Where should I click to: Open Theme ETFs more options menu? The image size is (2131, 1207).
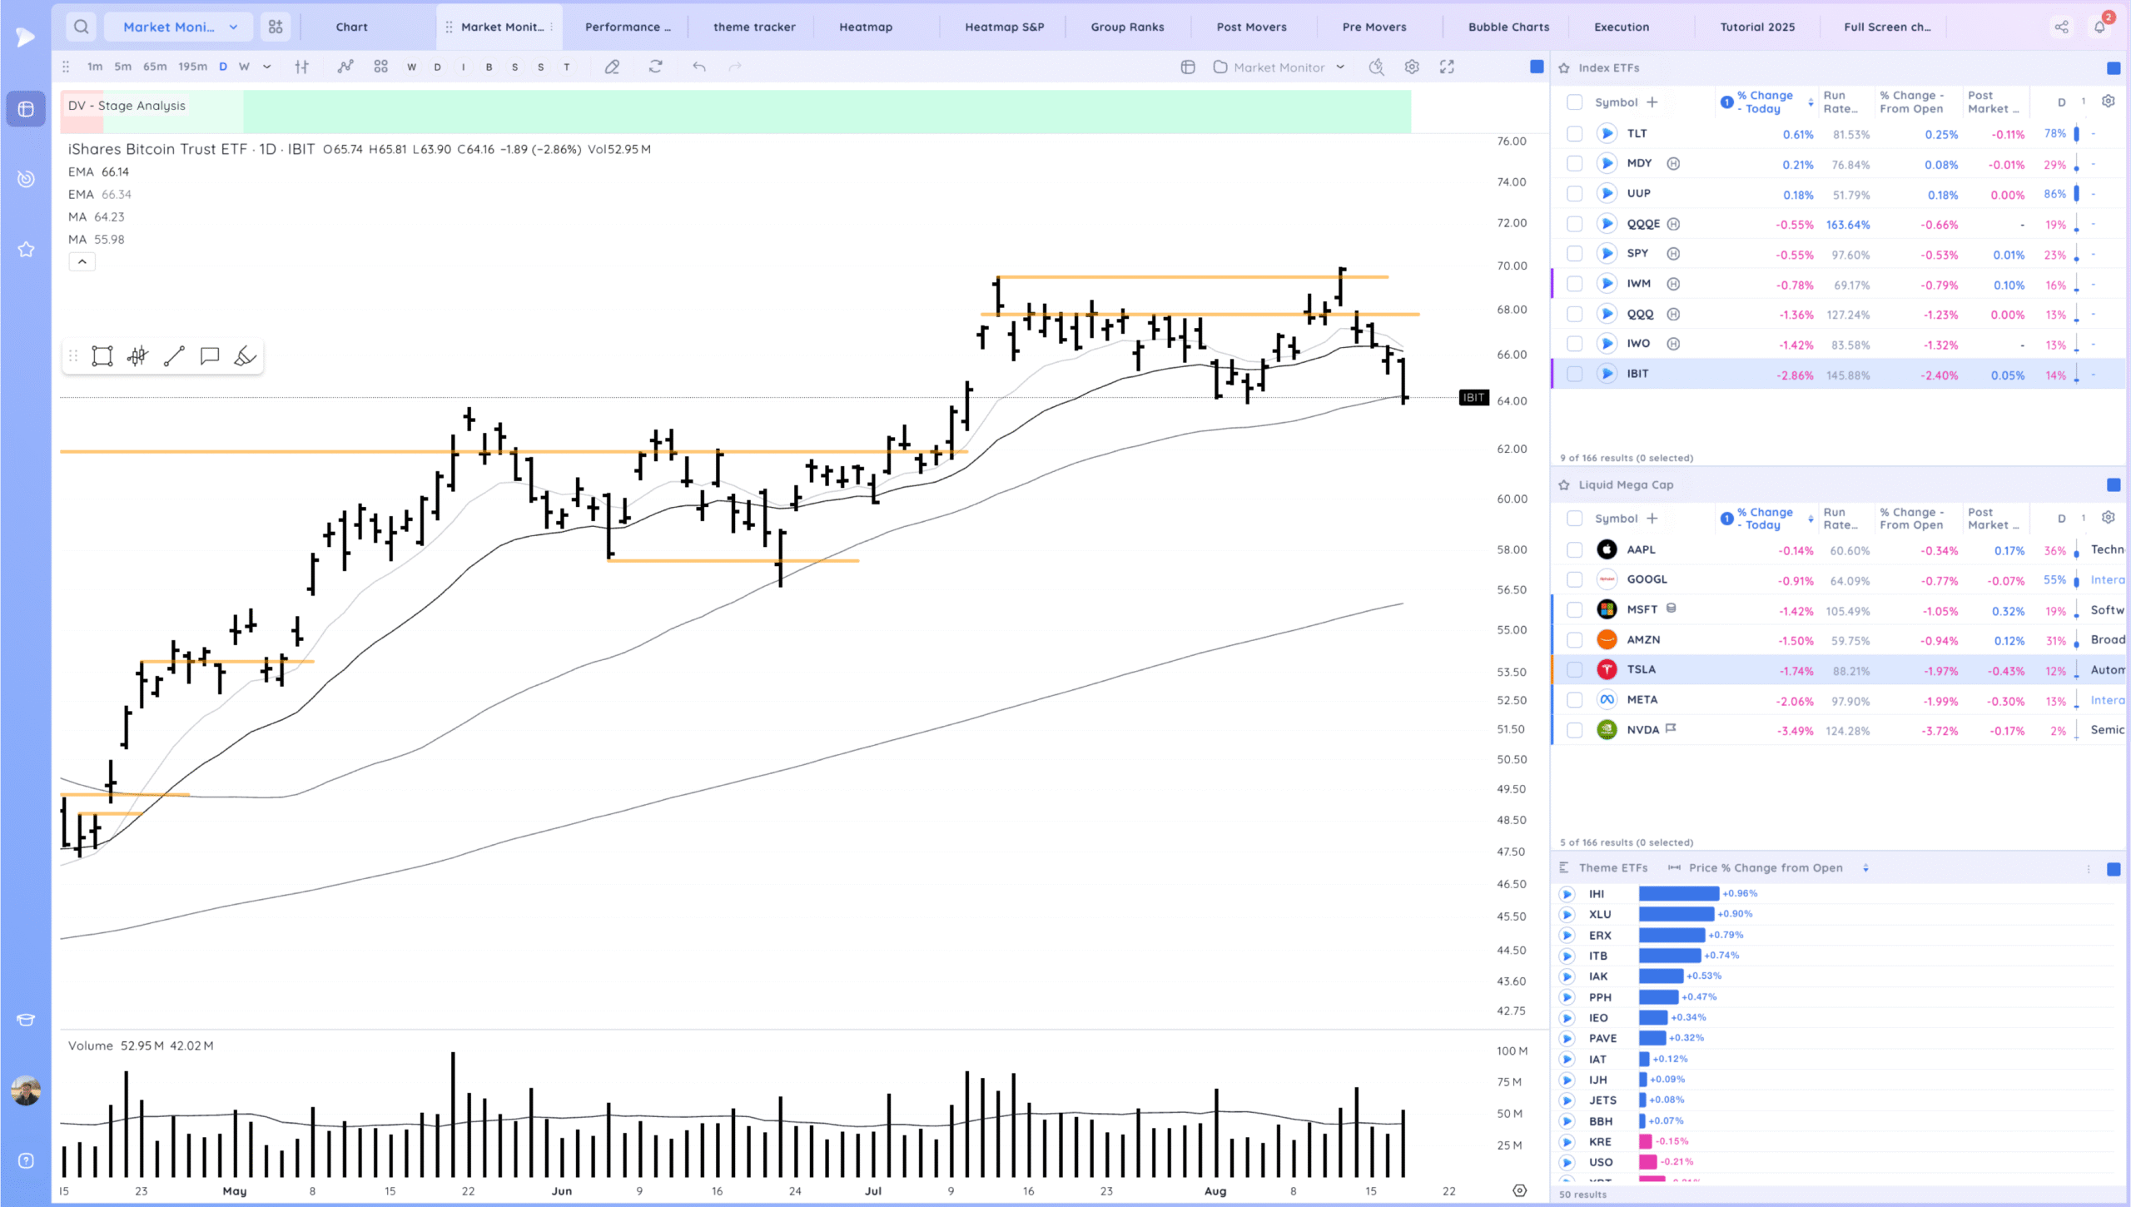coord(2088,868)
